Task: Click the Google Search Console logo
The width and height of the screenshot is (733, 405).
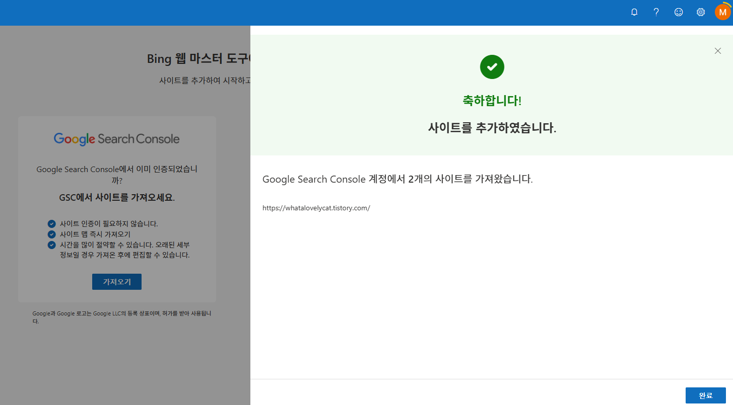Action: [117, 139]
